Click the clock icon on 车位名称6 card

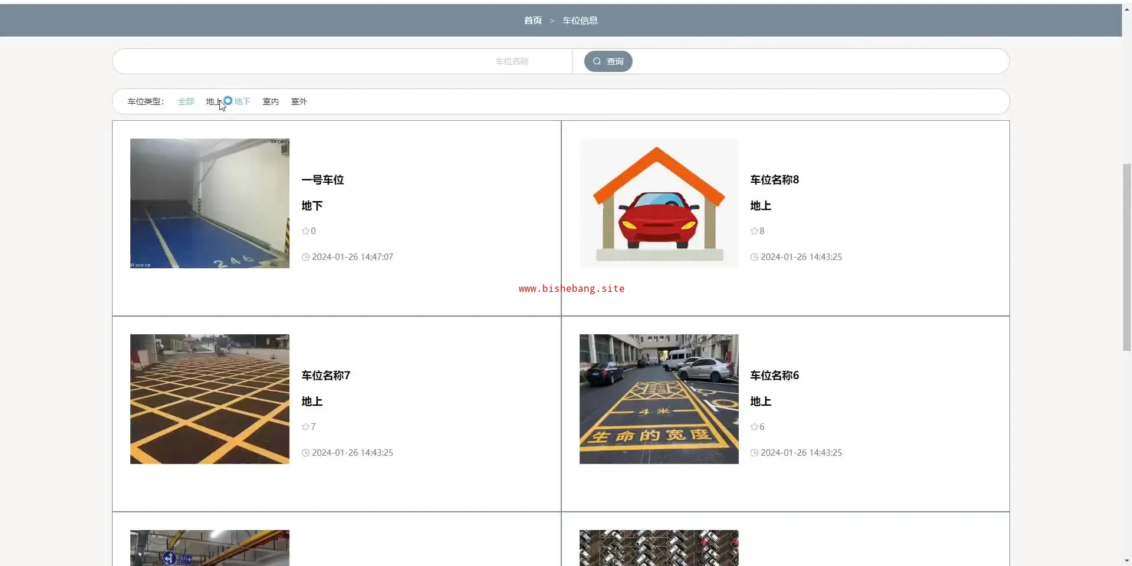pos(754,453)
